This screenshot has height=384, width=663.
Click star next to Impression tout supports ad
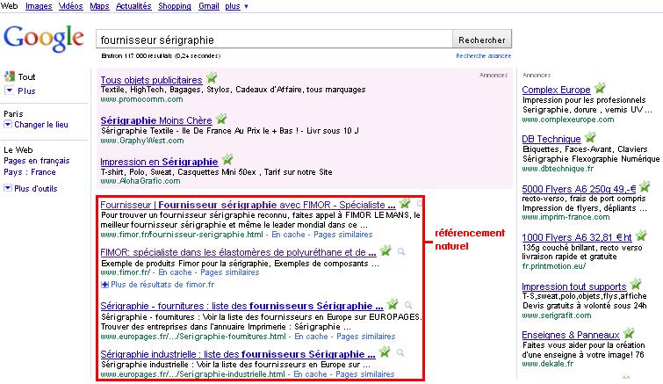click(x=636, y=284)
